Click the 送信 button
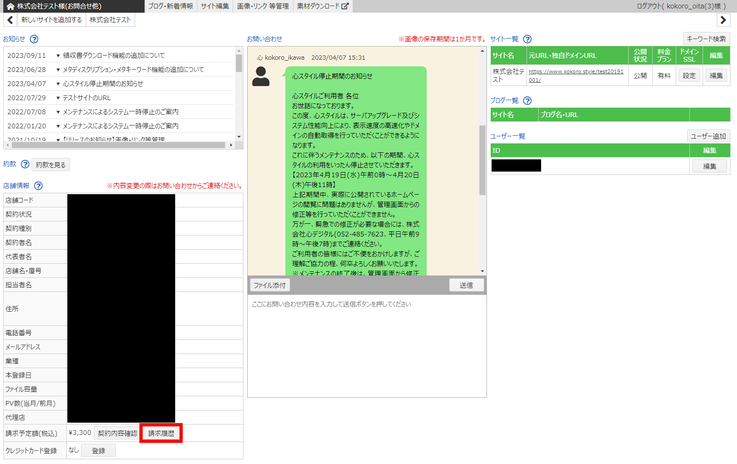Viewport: 737px width, 464px height. pyautogui.click(x=466, y=285)
